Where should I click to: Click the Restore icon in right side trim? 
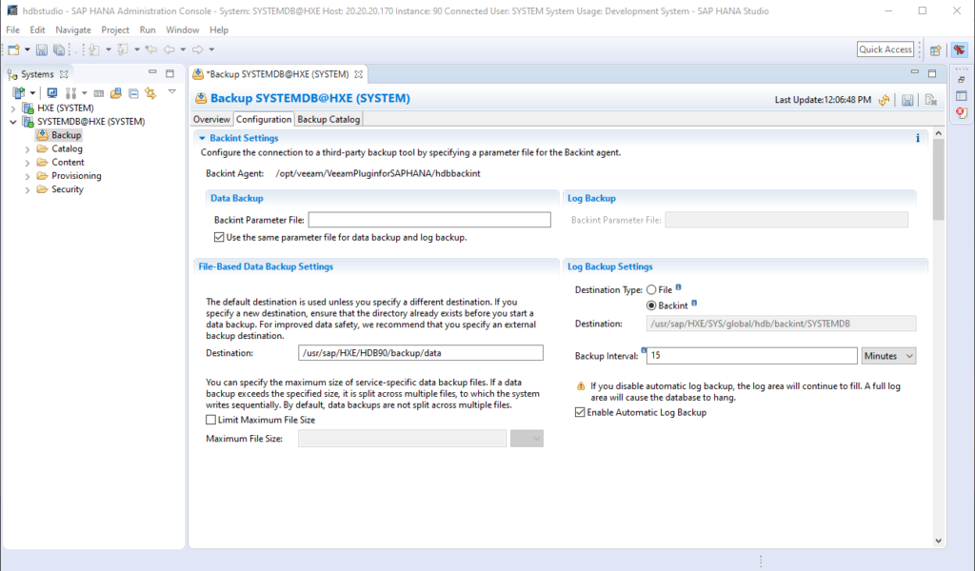pyautogui.click(x=962, y=80)
